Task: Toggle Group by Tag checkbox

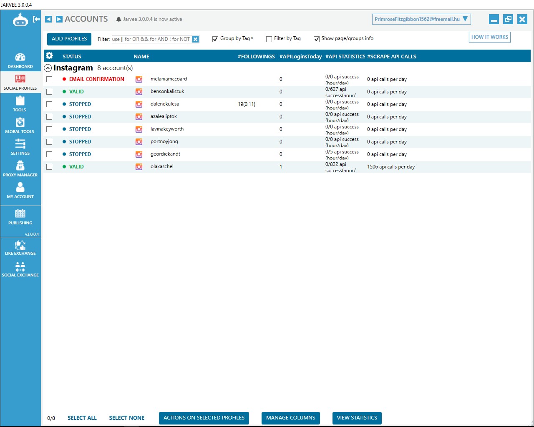Action: pyautogui.click(x=215, y=39)
